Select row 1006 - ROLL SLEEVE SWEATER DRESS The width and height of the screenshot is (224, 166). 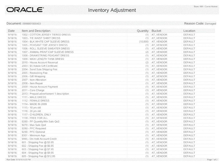(111, 49)
